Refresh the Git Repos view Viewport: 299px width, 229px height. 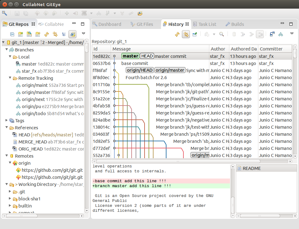point(47,34)
